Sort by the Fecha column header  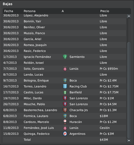[x=9, y=11]
